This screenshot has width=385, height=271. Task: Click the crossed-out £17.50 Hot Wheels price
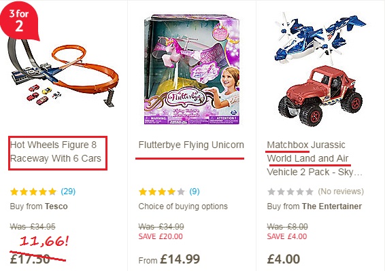pyautogui.click(x=30, y=259)
